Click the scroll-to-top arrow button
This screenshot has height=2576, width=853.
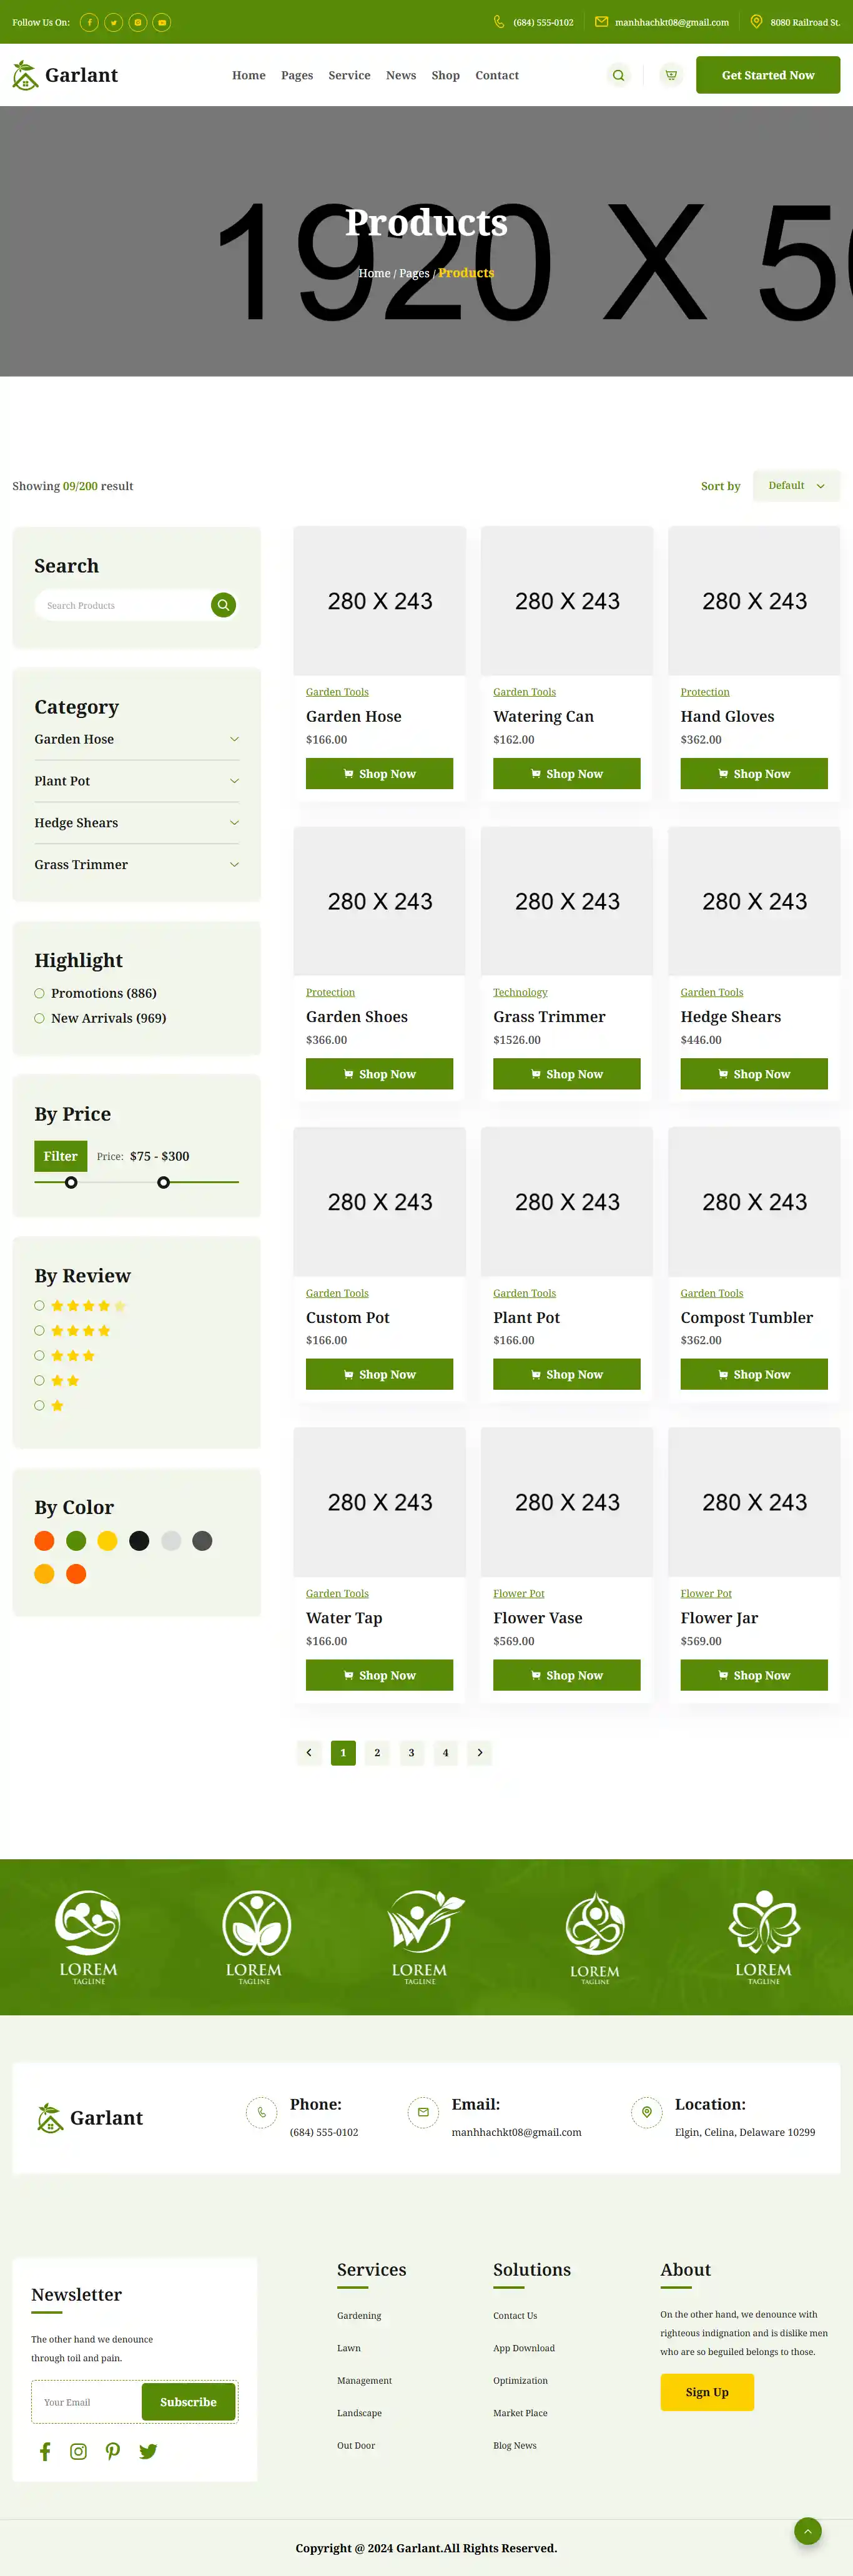click(807, 2531)
